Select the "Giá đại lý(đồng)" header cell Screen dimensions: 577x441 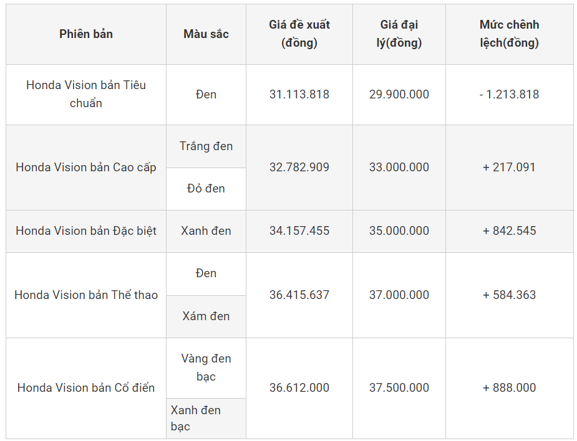(x=399, y=34)
